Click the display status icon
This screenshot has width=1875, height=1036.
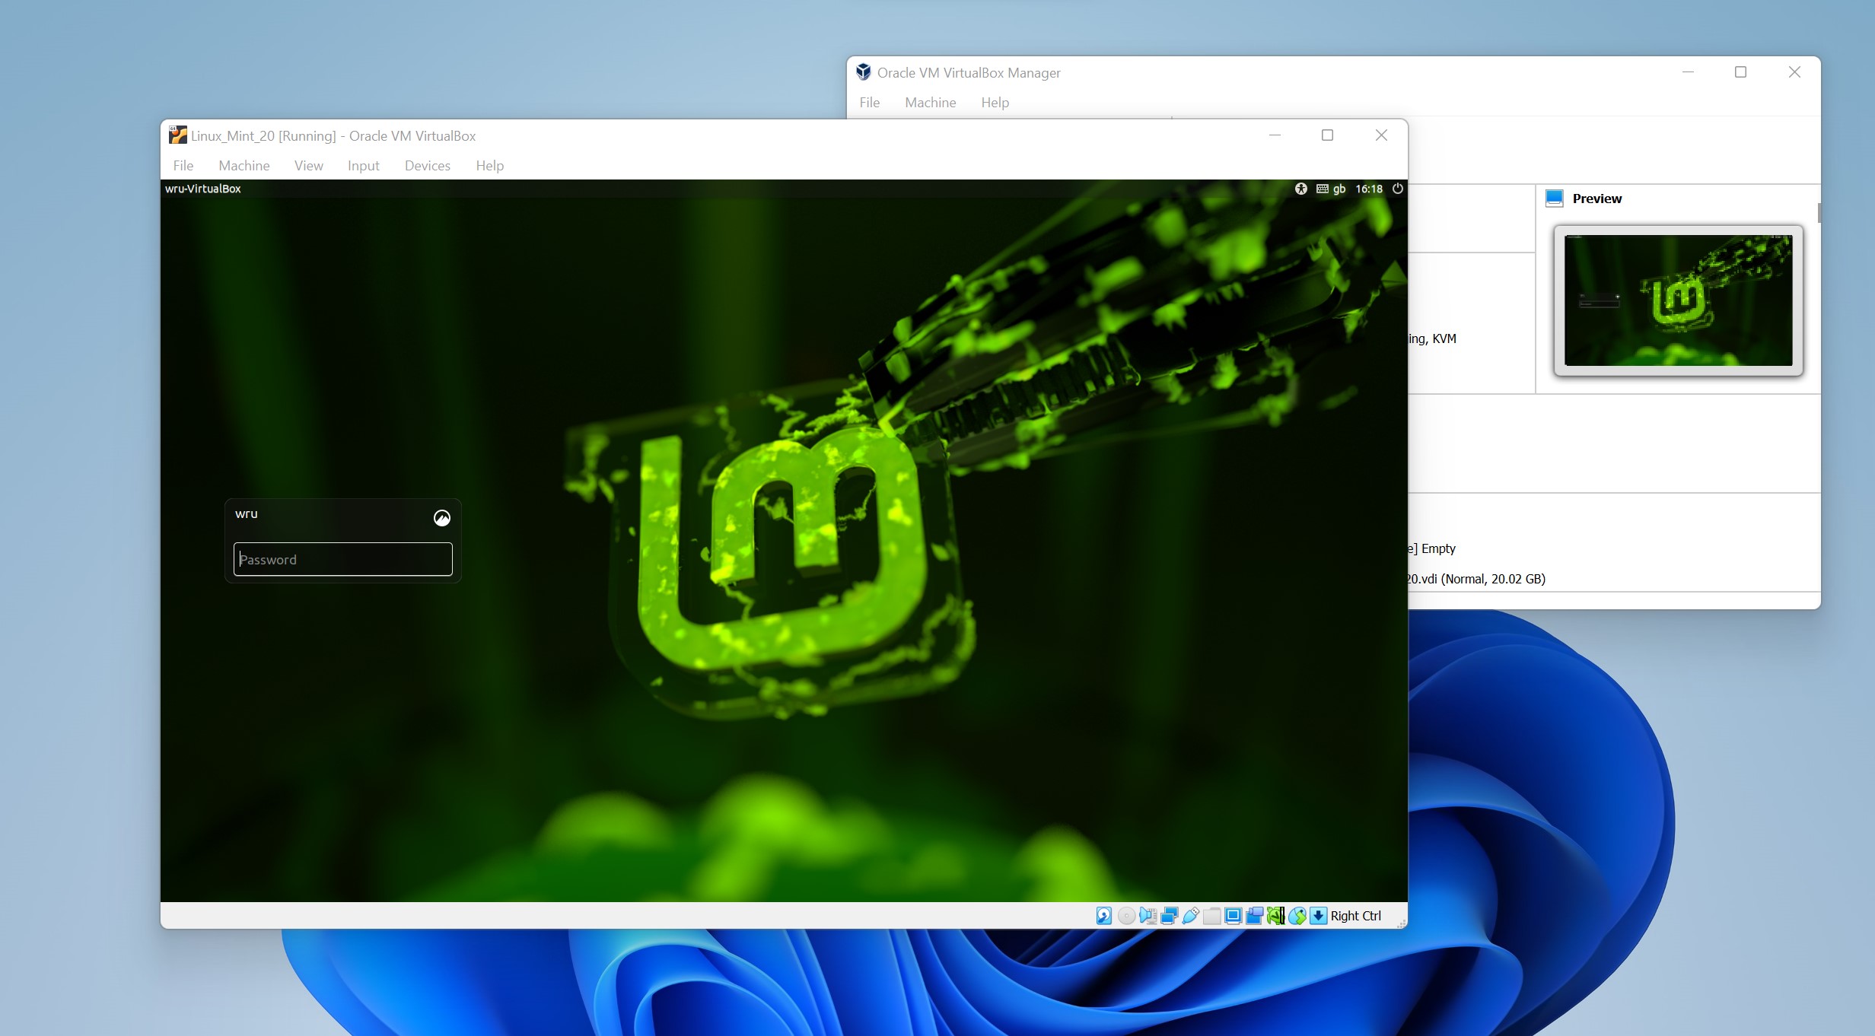point(1232,916)
